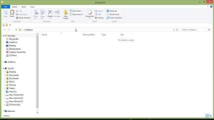
Task: Click Select none in the ribbon
Action: (x=113, y=14)
